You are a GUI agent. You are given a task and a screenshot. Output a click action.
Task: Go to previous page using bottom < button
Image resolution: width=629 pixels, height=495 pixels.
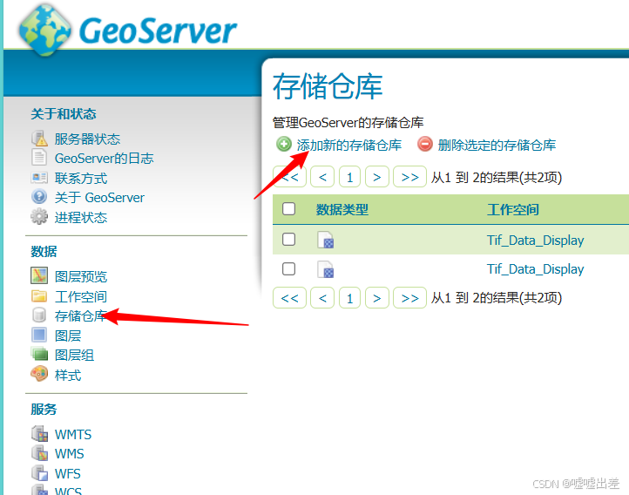[x=322, y=298]
